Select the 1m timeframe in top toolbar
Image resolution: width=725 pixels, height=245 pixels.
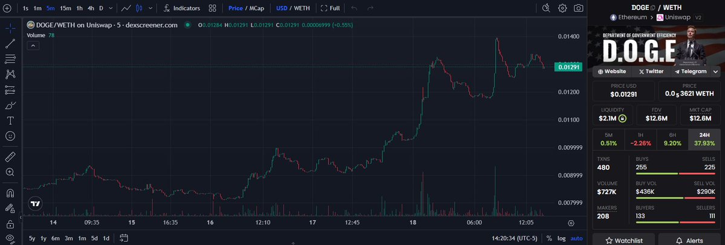coord(37,8)
